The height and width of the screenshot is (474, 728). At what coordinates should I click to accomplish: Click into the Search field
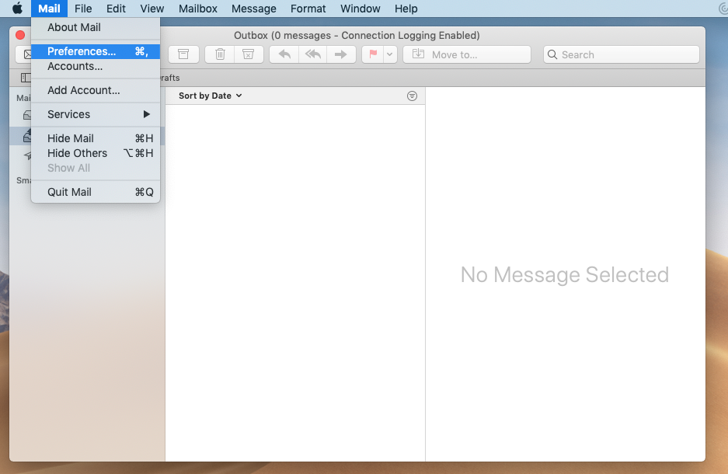tap(622, 54)
